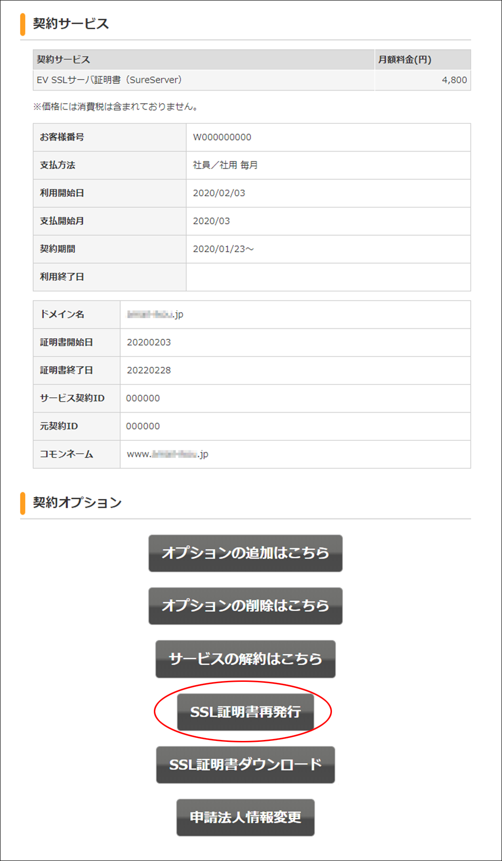Select the 月額料金 value 4,800
This screenshot has width=502, height=861.
coord(454,80)
